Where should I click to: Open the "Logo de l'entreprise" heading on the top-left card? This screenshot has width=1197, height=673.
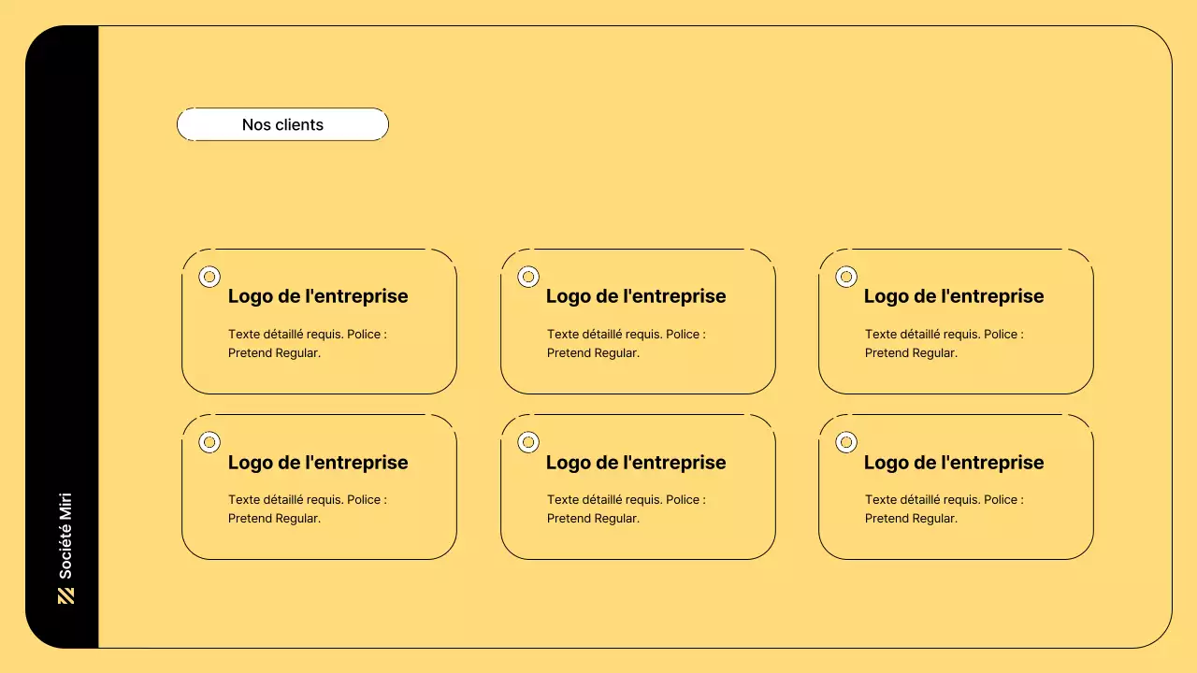[x=318, y=296]
